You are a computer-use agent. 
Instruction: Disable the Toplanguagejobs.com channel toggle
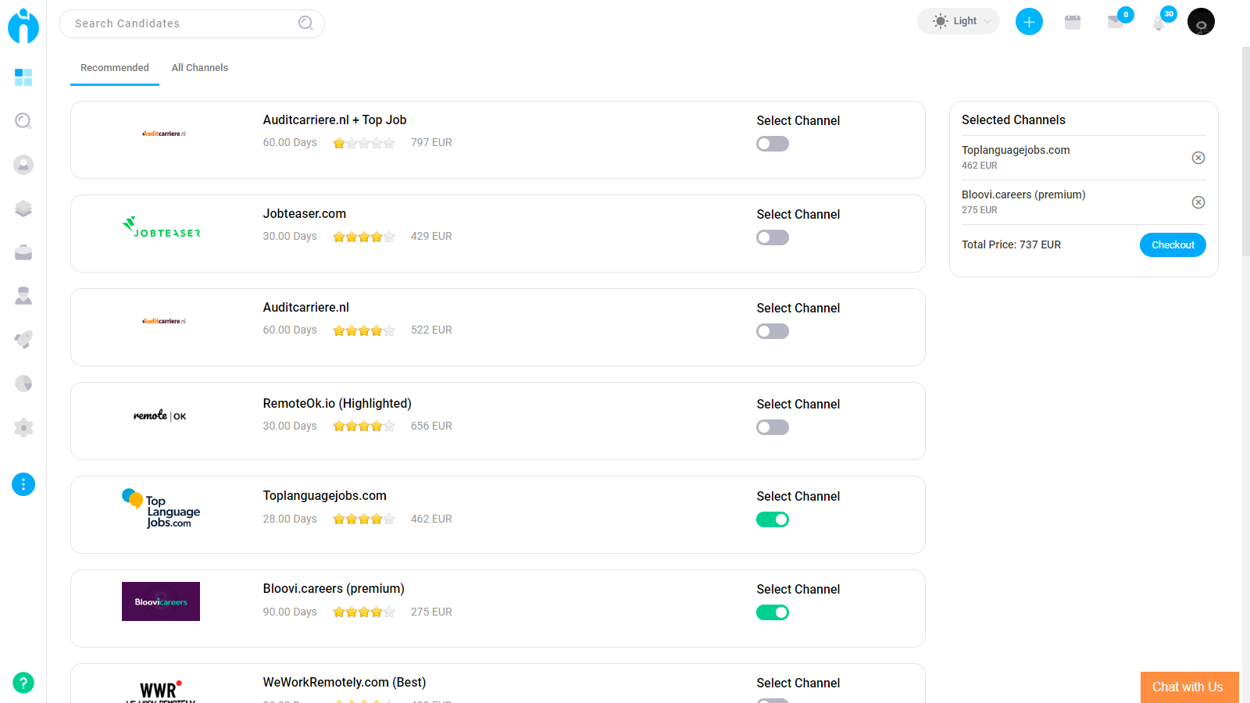coord(773,519)
